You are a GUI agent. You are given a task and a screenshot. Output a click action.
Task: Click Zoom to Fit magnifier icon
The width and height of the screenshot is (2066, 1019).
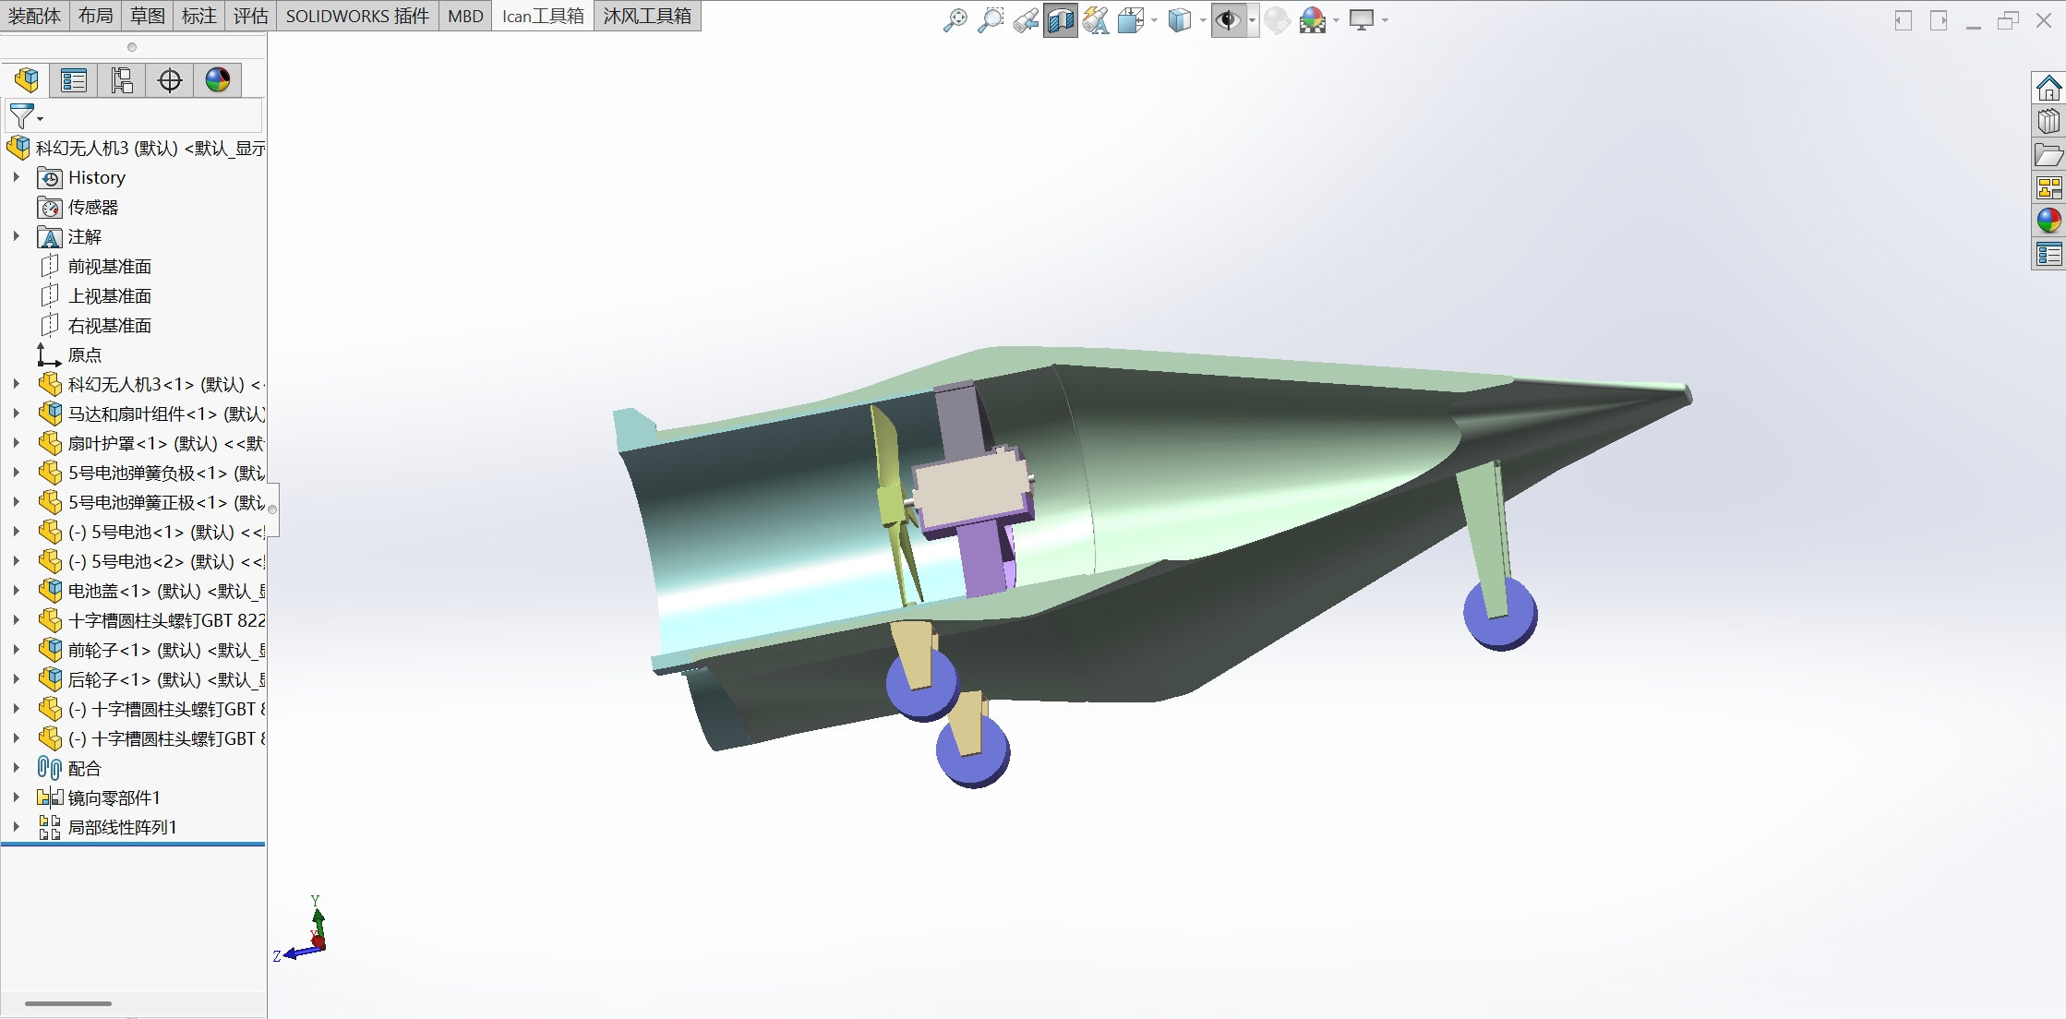coord(955,20)
